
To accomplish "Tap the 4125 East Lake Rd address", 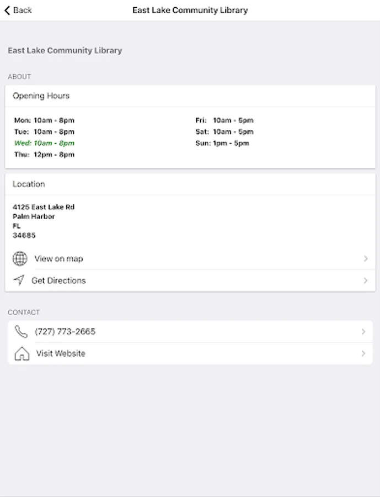I will pos(43,207).
